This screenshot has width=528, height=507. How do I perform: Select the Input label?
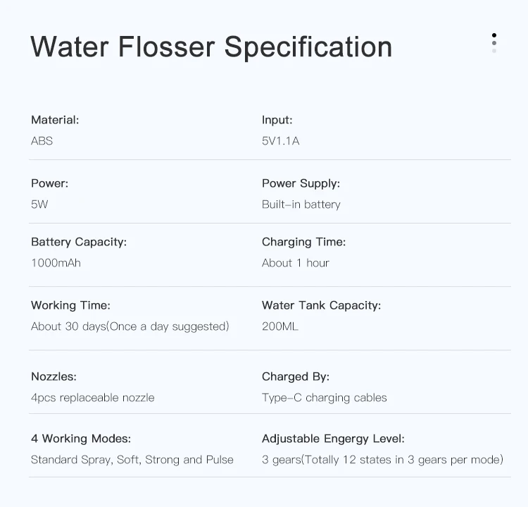tap(277, 120)
